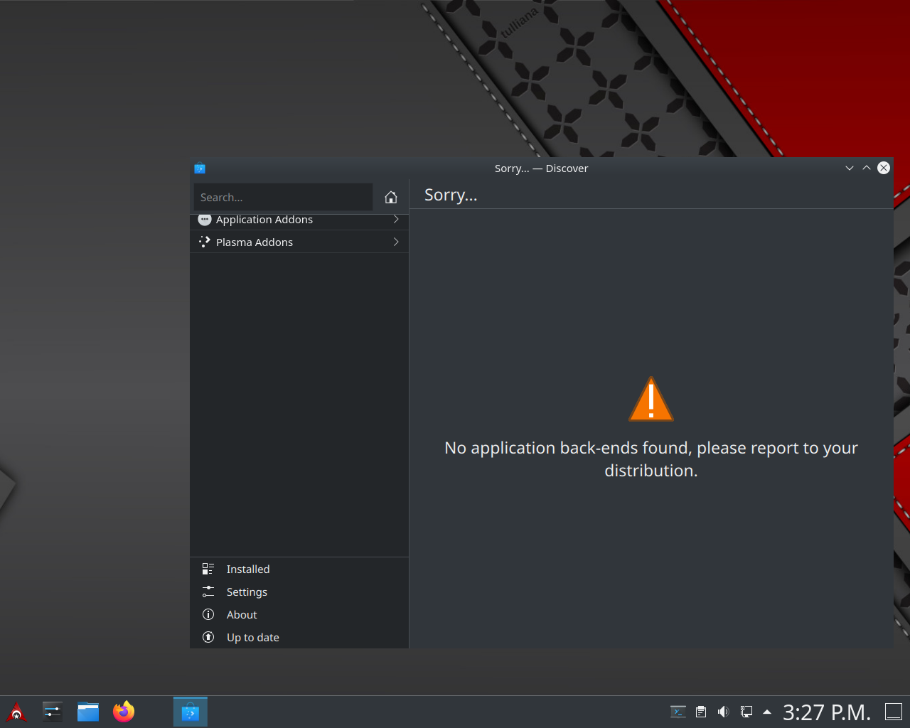Launch Firefox from the taskbar
The image size is (910, 728).
(124, 712)
